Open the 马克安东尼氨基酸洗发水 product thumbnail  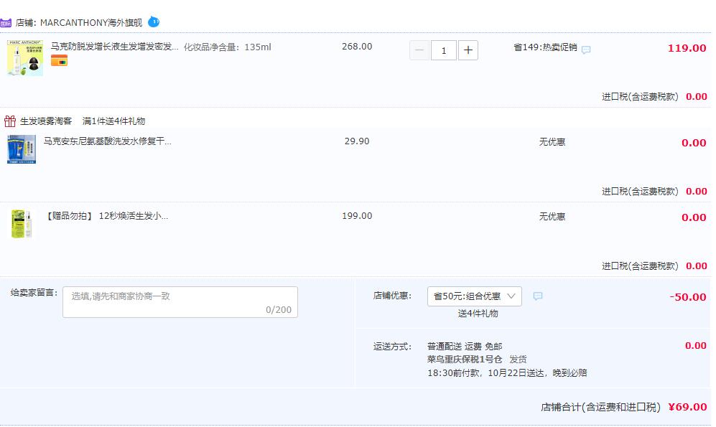click(22, 149)
